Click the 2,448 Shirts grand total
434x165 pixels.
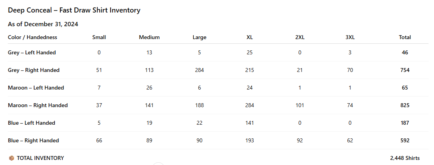click(x=405, y=158)
